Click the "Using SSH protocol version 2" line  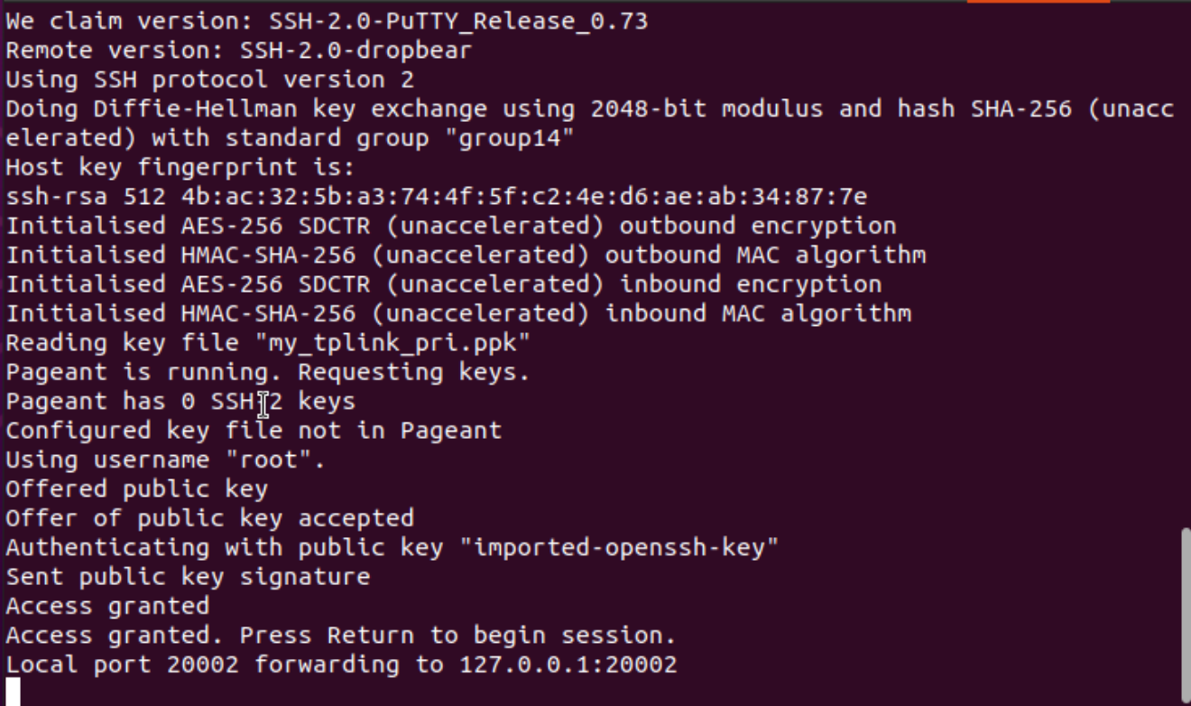pyautogui.click(x=209, y=79)
